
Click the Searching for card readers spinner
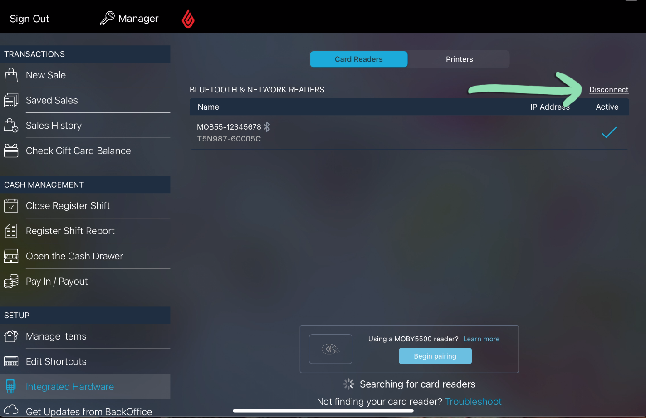pos(348,384)
